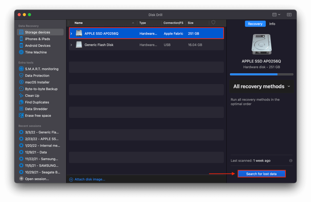The image size is (311, 202).
Task: Select Android Devices icon
Action: pyautogui.click(x=21, y=46)
